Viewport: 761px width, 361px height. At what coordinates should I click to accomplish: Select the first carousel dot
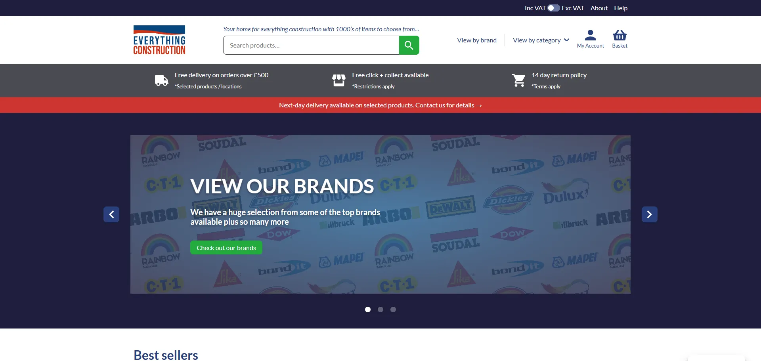368,309
